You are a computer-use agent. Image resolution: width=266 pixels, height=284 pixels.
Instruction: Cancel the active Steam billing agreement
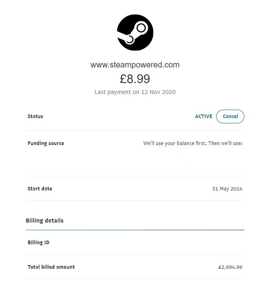230,116
